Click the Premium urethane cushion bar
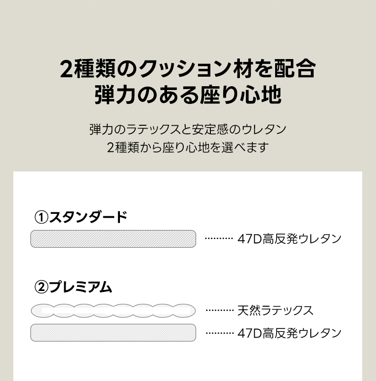Viewport: 376px width, 381px height. (113, 332)
